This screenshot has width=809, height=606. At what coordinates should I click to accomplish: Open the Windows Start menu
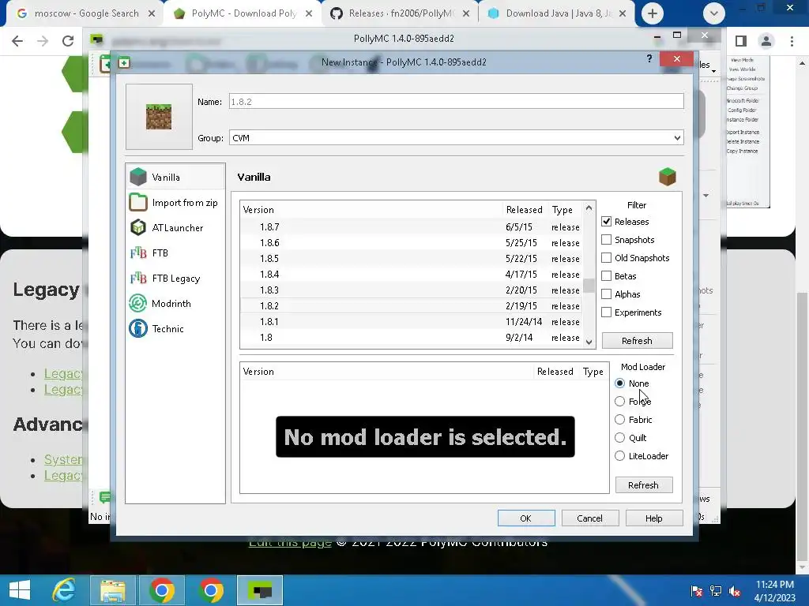pyautogui.click(x=20, y=590)
